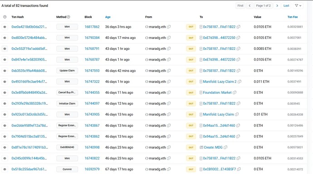Copy 0xCB9302...E143B5F7 address

pos(239,169)
